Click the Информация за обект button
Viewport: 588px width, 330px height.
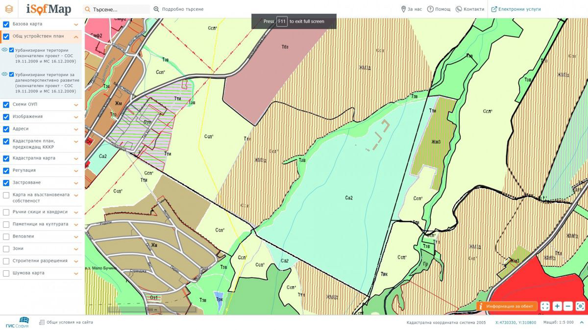click(507, 307)
